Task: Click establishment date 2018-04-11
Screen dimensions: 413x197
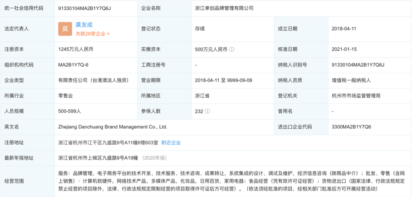Action: [x=344, y=29]
